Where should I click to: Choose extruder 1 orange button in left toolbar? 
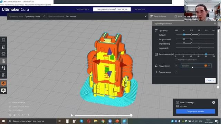click(3, 83)
